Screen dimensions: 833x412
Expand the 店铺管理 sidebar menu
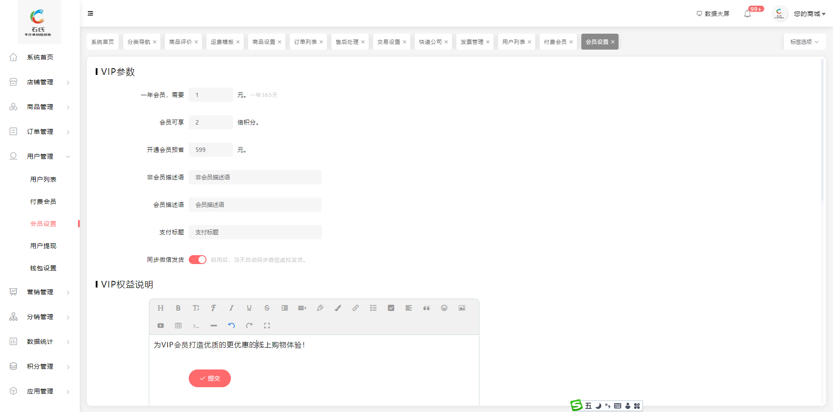40,82
